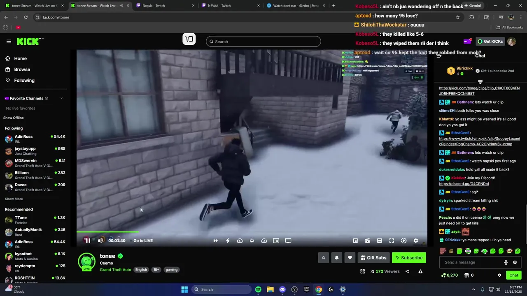Open user profile avatar top right

pos(511,42)
